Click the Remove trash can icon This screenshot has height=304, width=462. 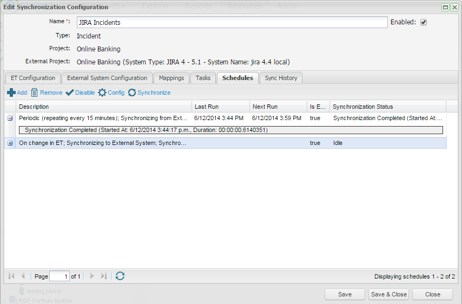pos(34,92)
